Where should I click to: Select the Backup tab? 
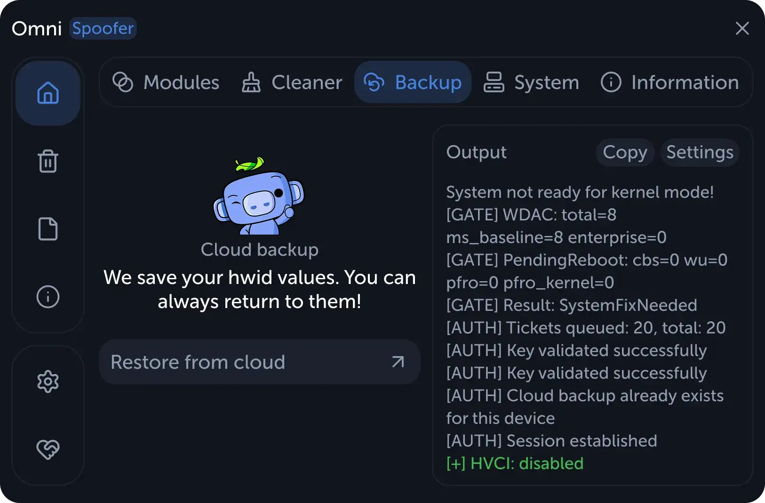(413, 82)
